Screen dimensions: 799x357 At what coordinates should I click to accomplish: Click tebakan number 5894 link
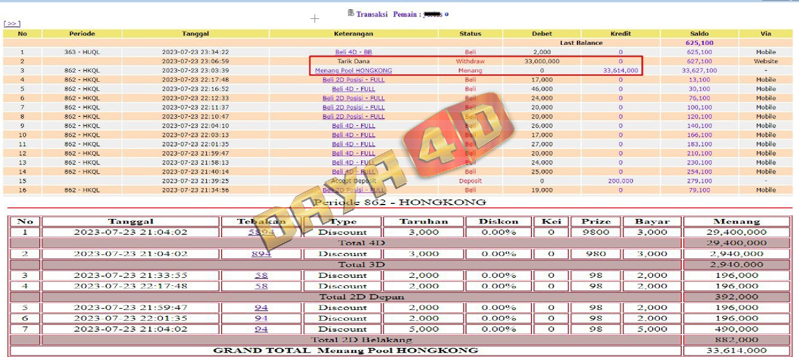click(261, 232)
